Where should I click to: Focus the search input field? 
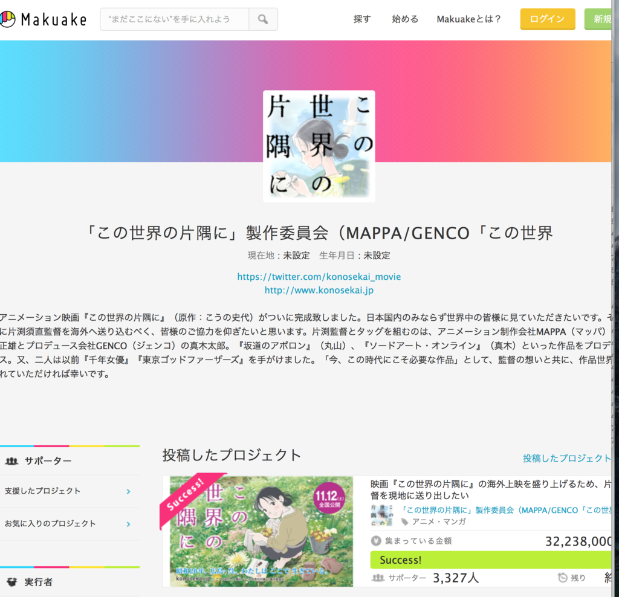(175, 19)
